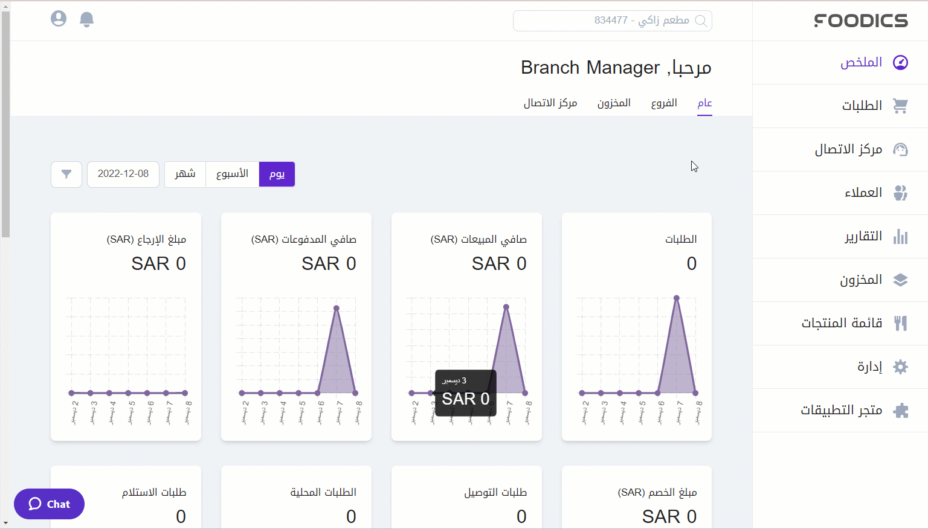Viewport: 928px width, 529px height.
Task: Click the user profile avatar icon
Action: point(59,19)
